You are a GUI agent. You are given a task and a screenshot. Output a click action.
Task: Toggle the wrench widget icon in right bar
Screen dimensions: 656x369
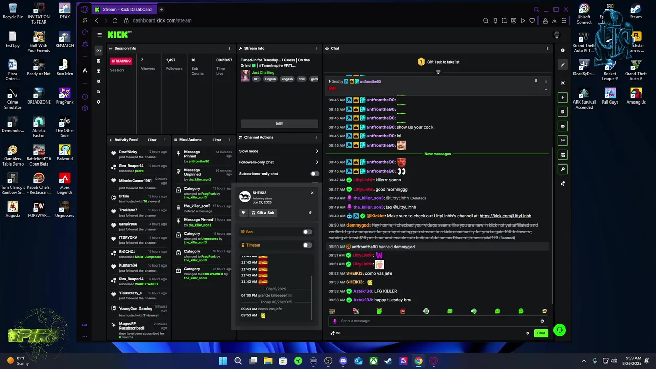coord(563,169)
